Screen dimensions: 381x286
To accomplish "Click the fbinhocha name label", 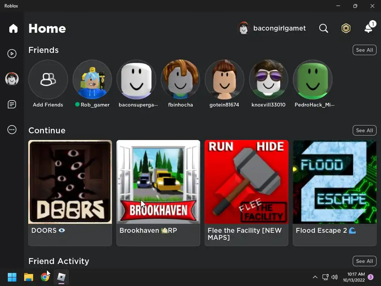I will [x=180, y=105].
